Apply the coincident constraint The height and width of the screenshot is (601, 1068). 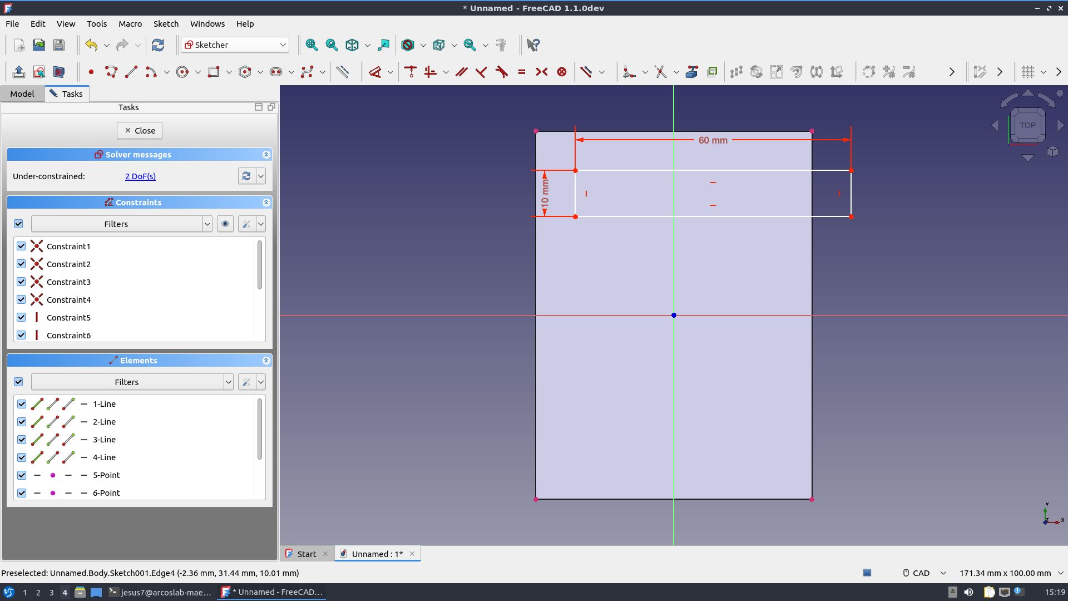411,72
